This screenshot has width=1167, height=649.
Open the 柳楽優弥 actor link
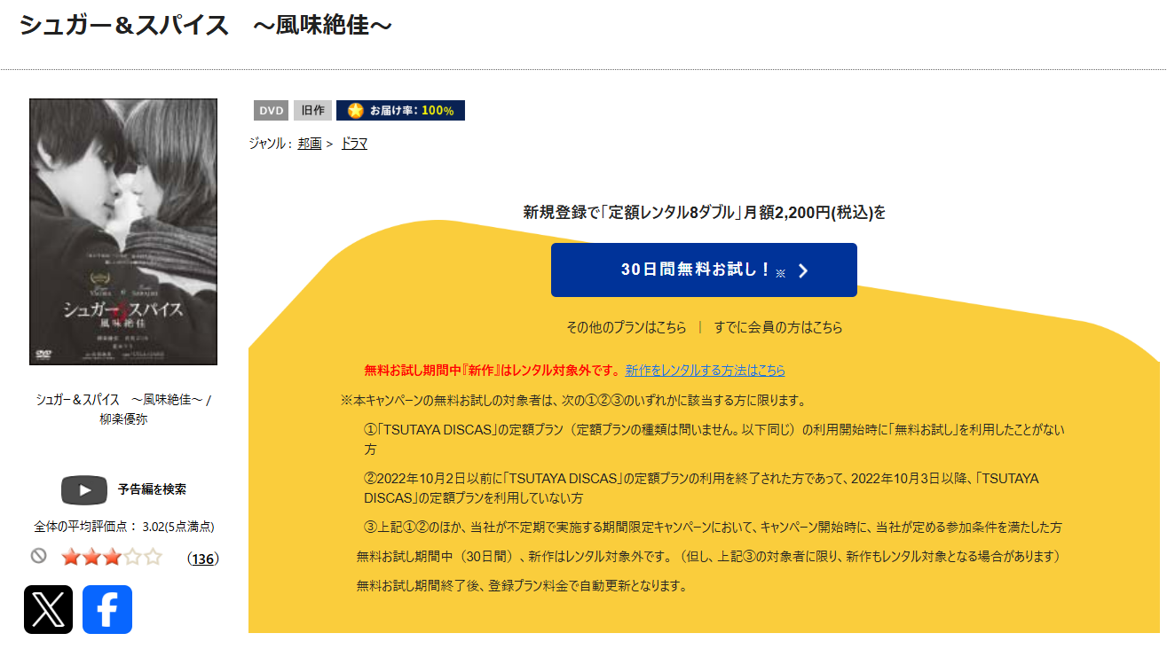pyautogui.click(x=123, y=419)
